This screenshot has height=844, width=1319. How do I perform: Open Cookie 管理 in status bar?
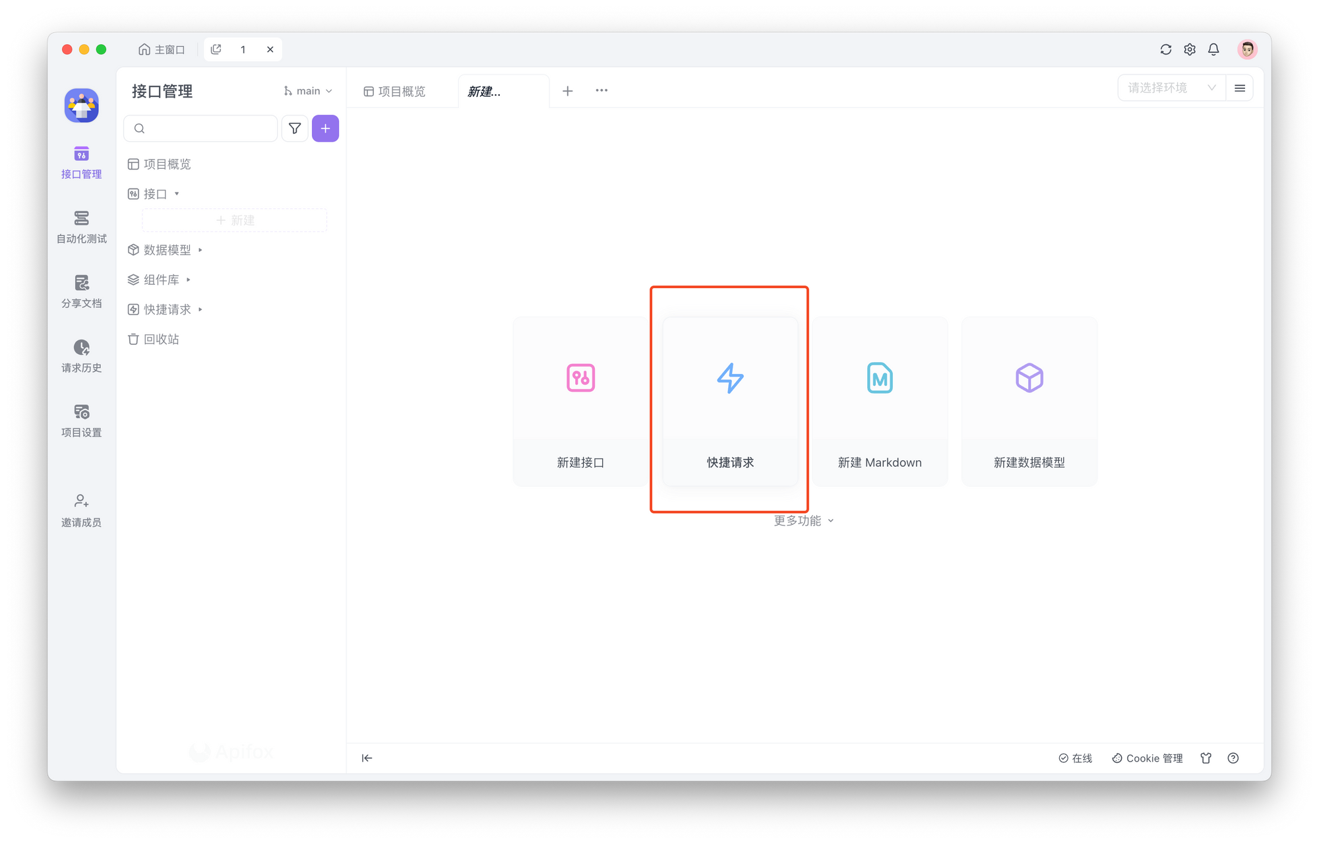click(x=1147, y=758)
